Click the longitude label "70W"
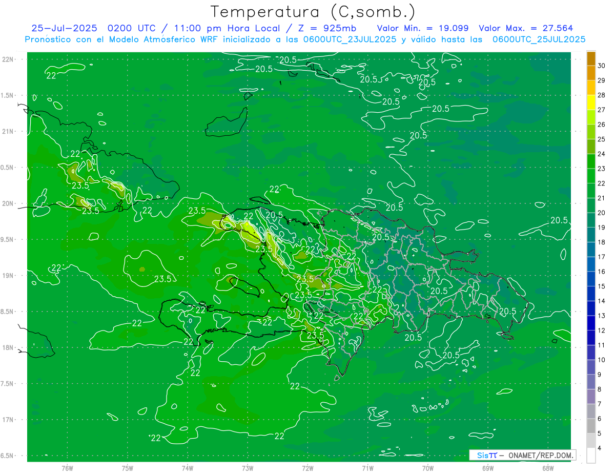 [x=427, y=468]
